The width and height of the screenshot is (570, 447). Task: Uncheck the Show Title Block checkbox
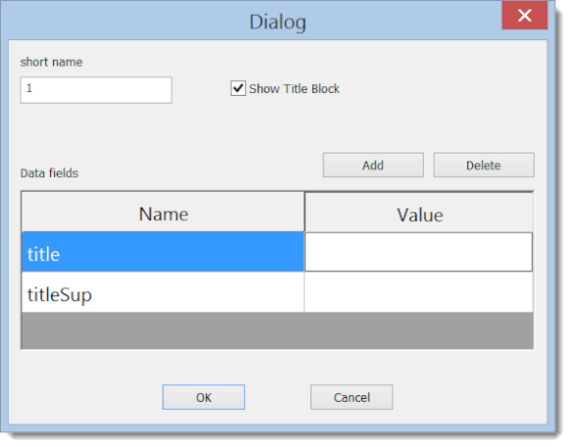click(x=238, y=88)
